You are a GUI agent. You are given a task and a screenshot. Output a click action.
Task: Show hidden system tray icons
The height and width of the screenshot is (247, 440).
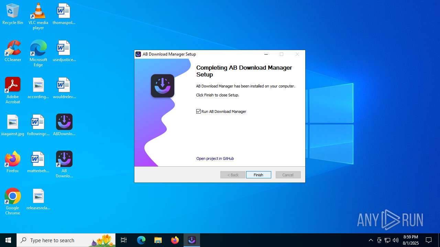pos(371,240)
